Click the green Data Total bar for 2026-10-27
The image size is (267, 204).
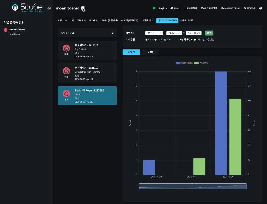pyautogui.click(x=199, y=166)
